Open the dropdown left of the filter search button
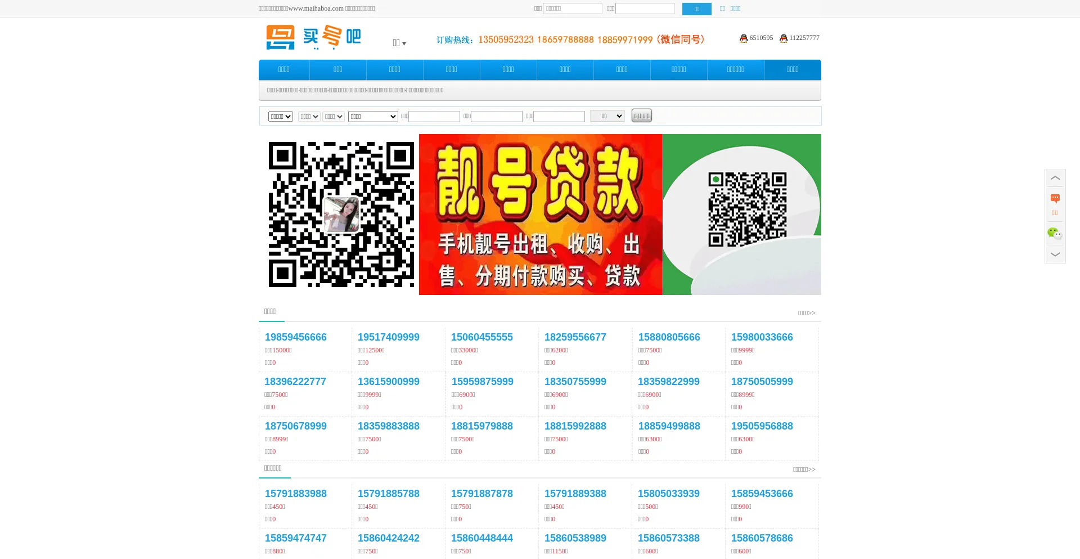Image resolution: width=1080 pixels, height=559 pixels. (x=607, y=116)
